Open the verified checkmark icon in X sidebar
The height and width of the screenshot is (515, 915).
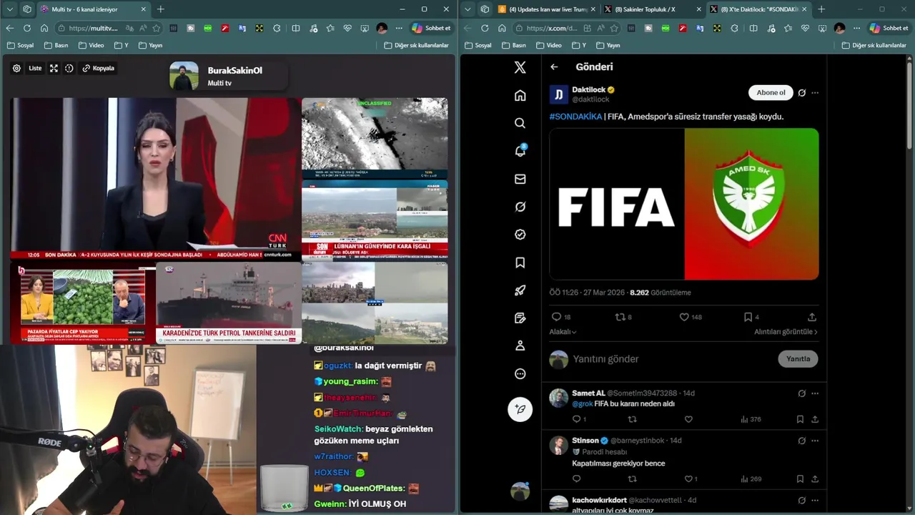pos(520,235)
